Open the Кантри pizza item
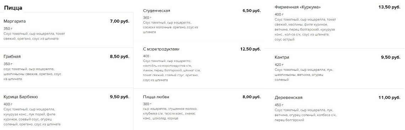 click(282, 57)
